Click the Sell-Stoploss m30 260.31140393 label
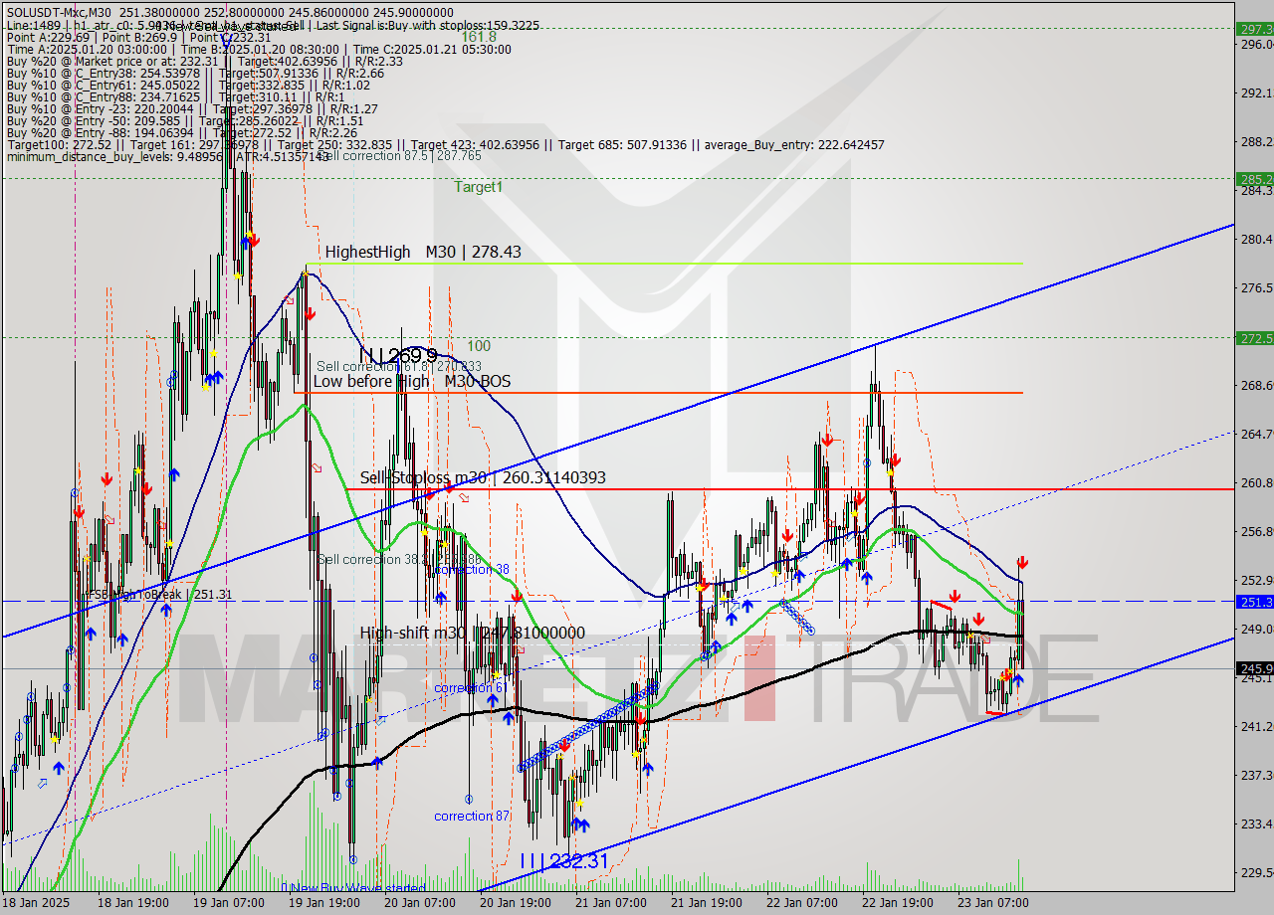The height and width of the screenshot is (915, 1274). [483, 478]
